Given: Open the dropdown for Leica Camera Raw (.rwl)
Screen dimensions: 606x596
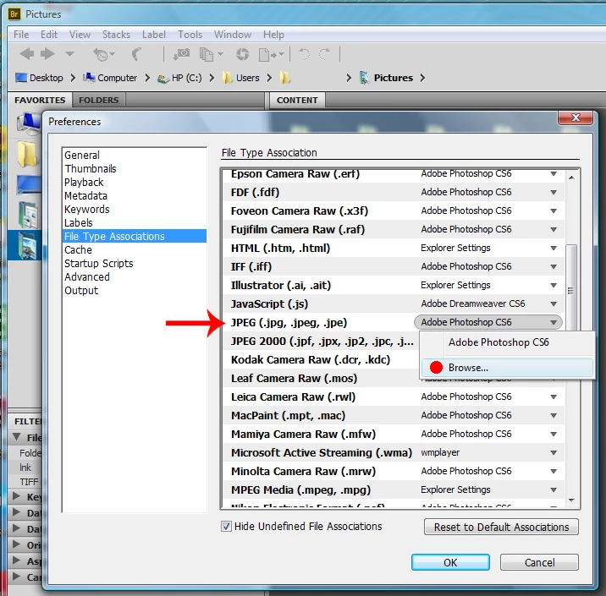Looking at the screenshot, I should click(554, 396).
